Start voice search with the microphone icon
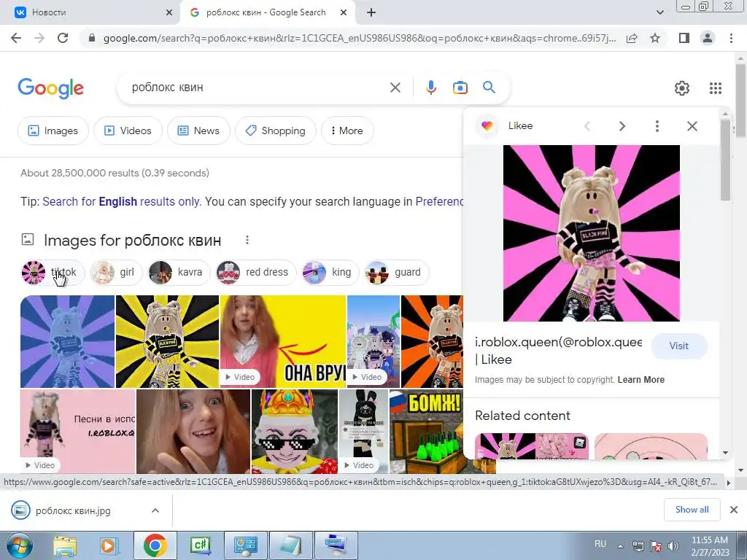Viewport: 747px width, 560px height. 430,87
